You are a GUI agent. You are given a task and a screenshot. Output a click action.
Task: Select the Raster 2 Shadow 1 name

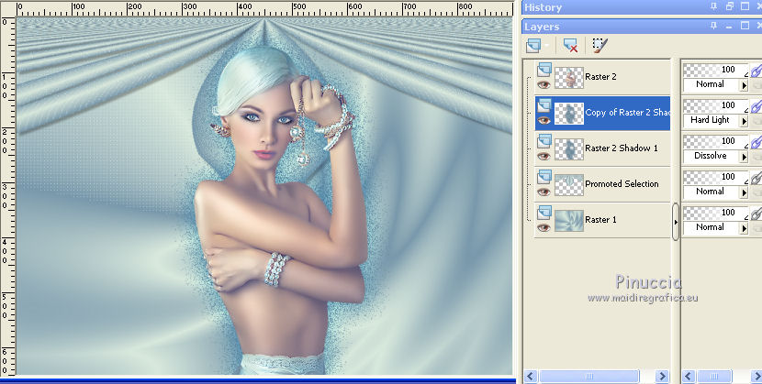pos(622,148)
